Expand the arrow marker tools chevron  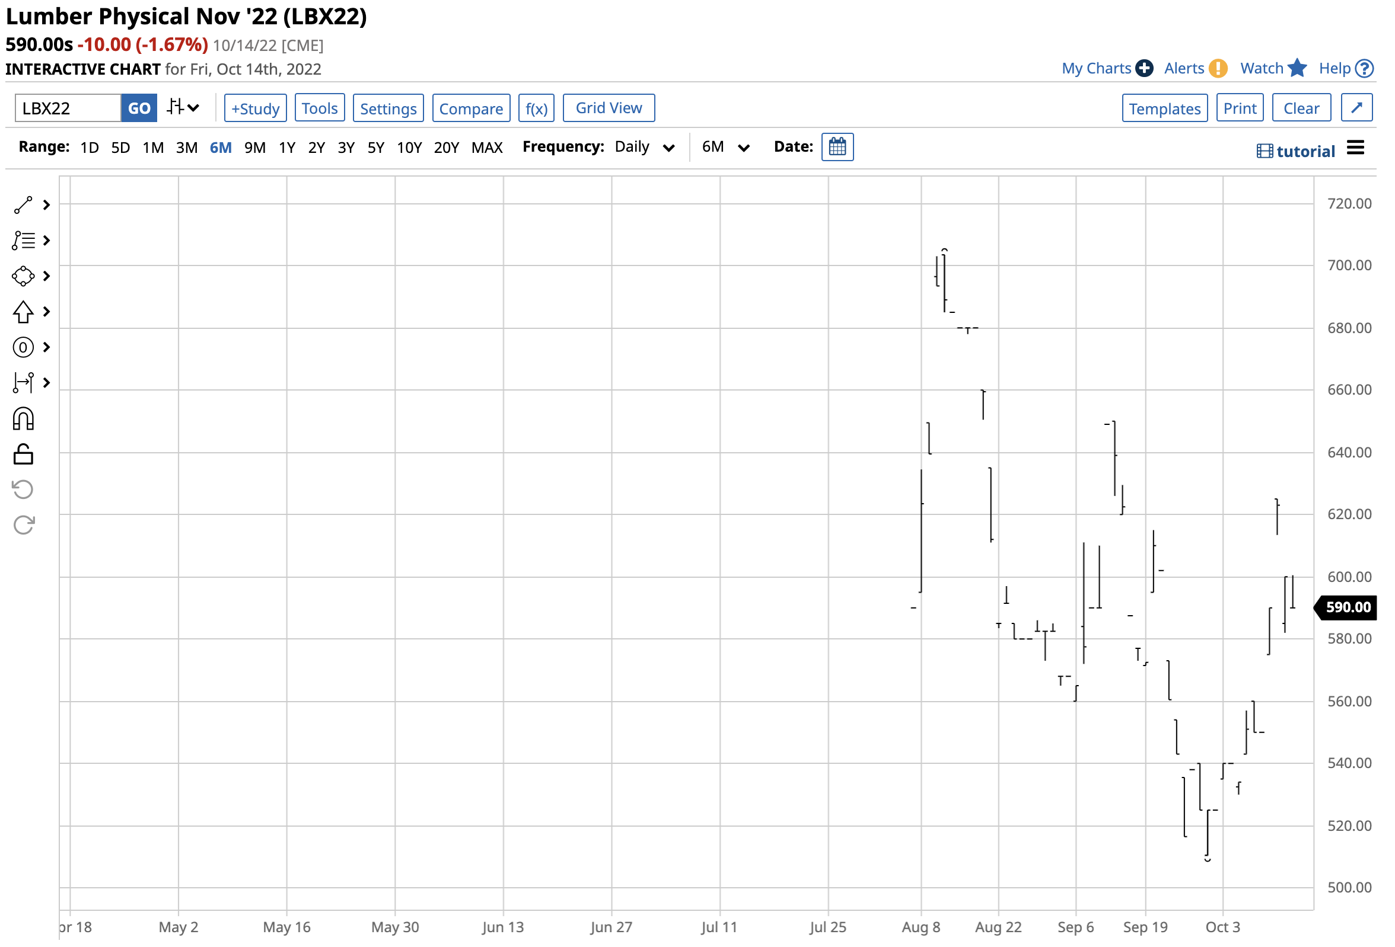[x=46, y=312]
